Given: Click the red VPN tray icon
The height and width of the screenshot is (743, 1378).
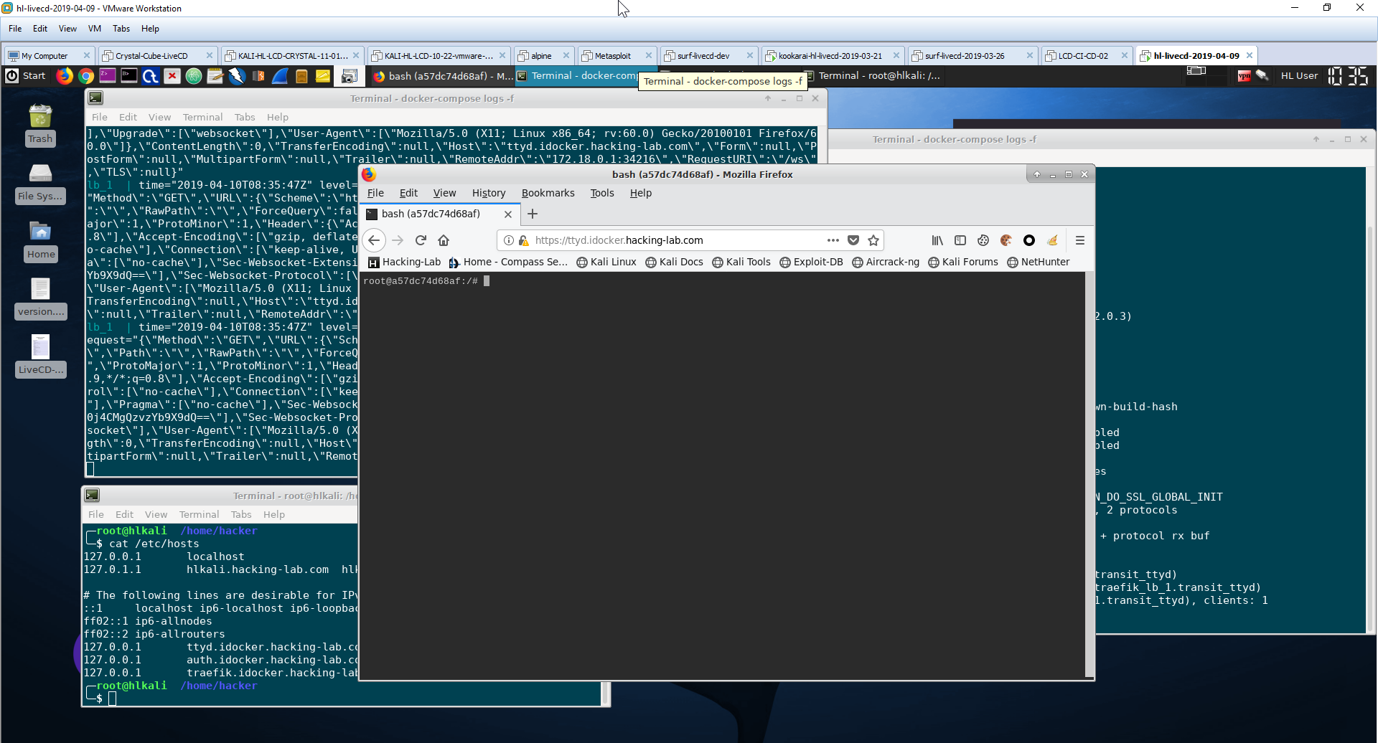Looking at the screenshot, I should click(x=1244, y=75).
